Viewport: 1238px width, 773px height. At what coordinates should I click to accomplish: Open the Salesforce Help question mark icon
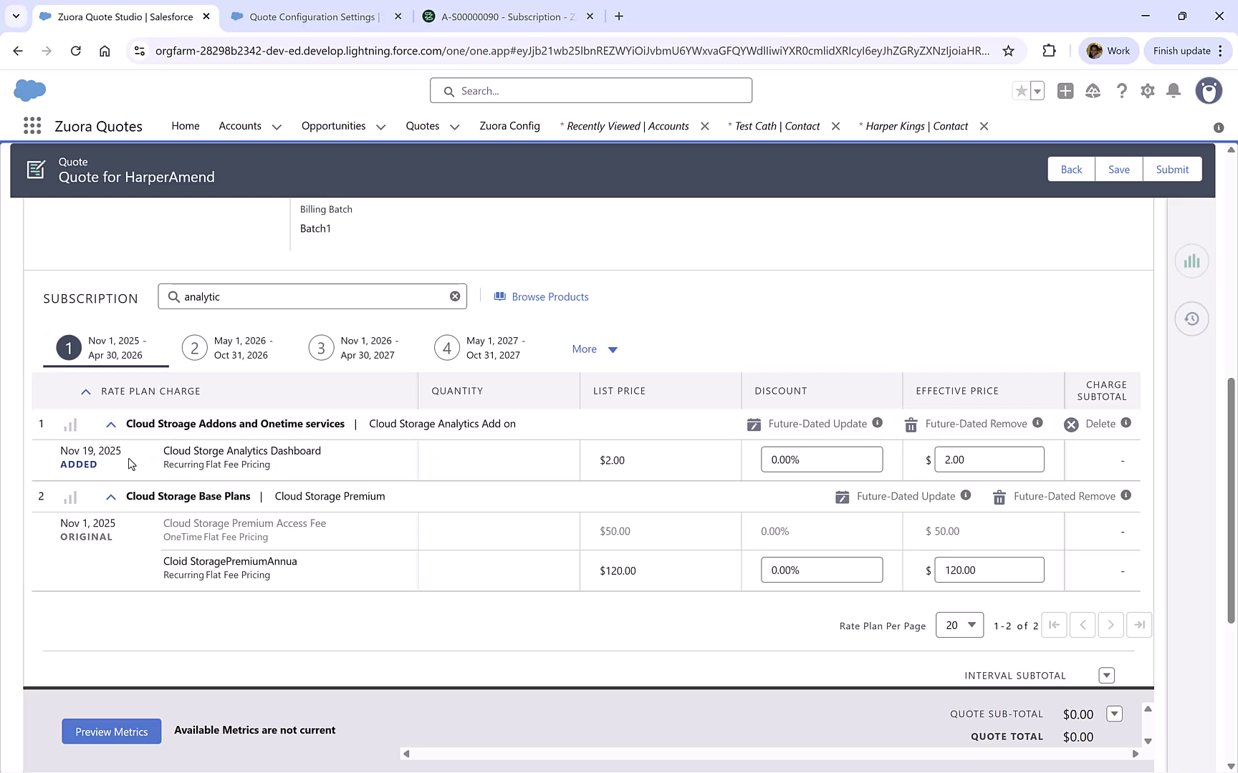click(1122, 91)
